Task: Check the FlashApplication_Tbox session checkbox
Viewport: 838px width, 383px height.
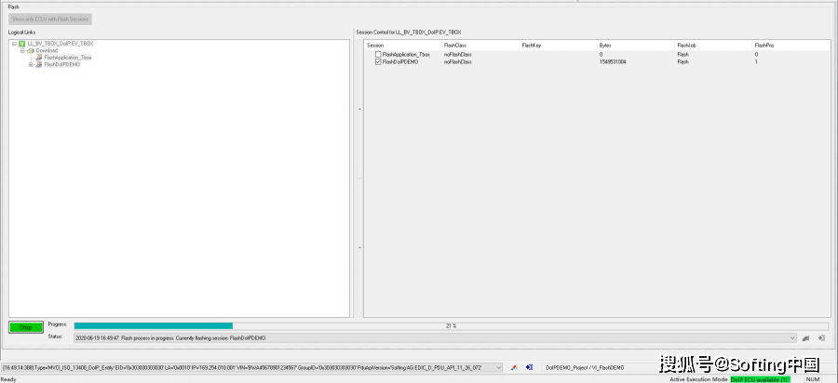Action: click(378, 55)
